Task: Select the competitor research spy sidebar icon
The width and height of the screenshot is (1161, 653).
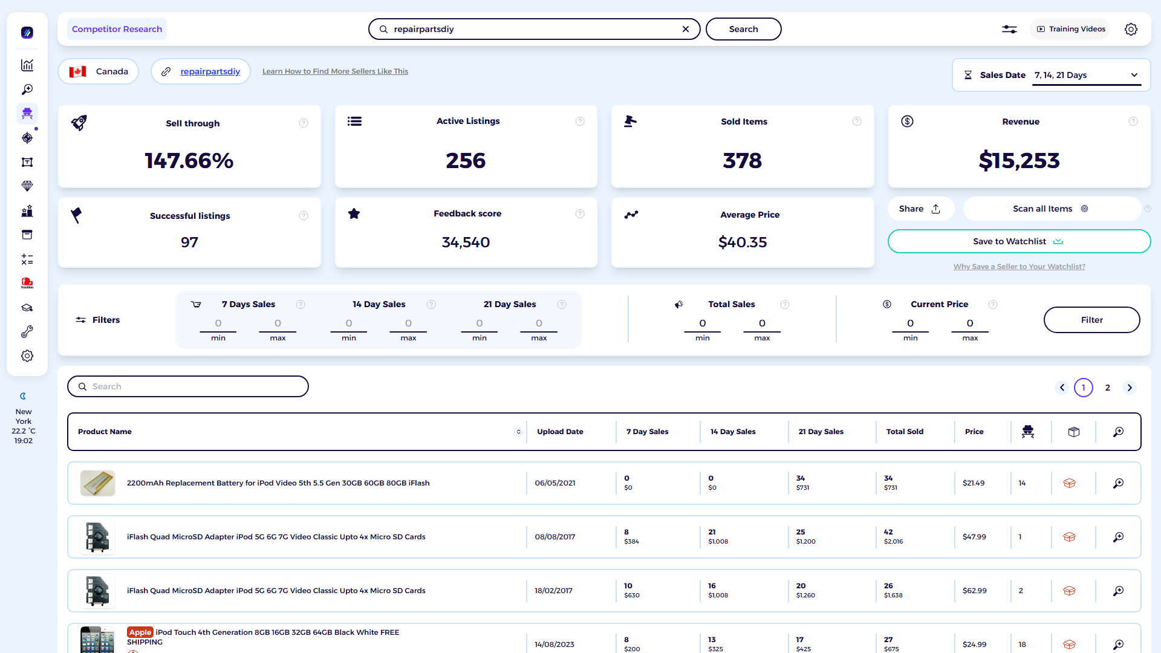Action: point(27,114)
